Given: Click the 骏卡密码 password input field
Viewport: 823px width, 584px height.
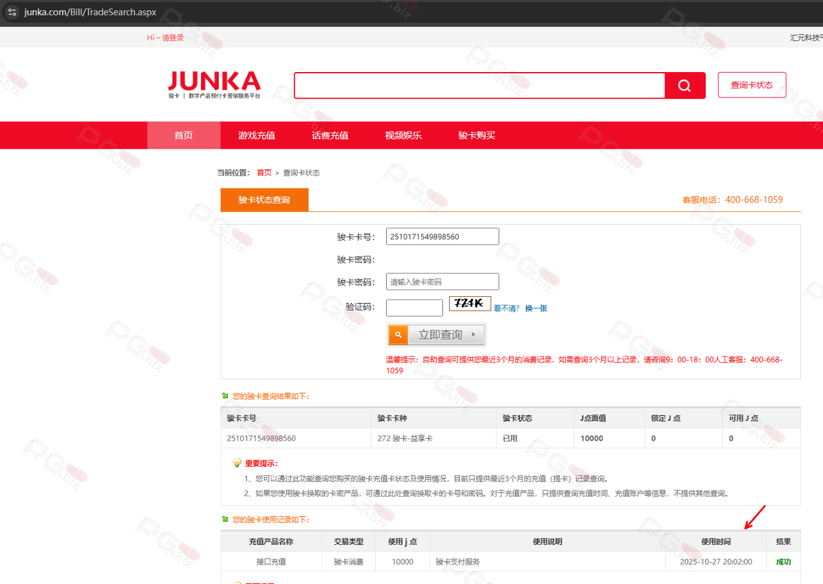Looking at the screenshot, I should point(442,282).
